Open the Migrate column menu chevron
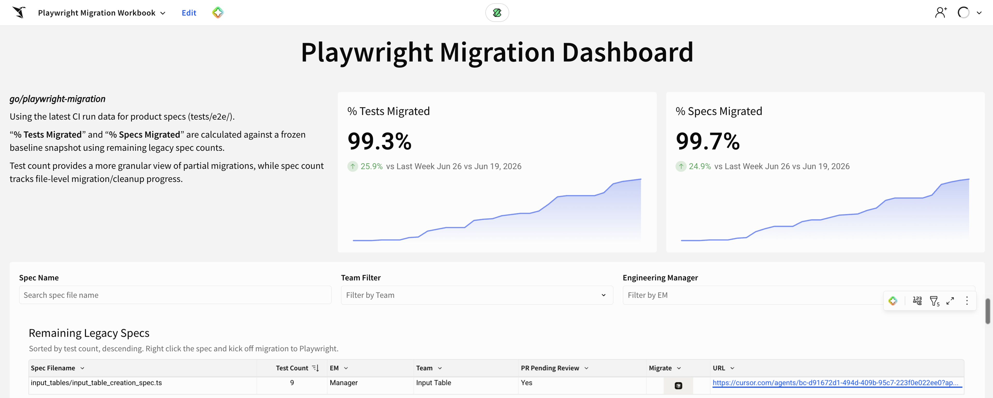 (x=679, y=368)
